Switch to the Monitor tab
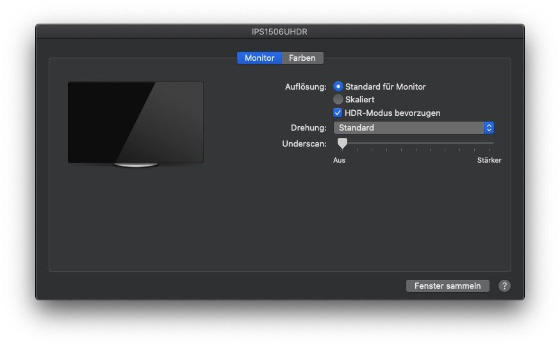The height and width of the screenshot is (347, 560). click(259, 58)
